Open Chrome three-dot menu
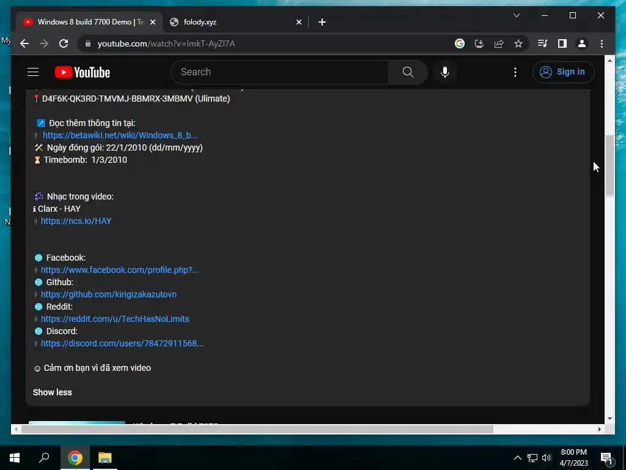Screen dimensions: 626x470 (x=602, y=43)
